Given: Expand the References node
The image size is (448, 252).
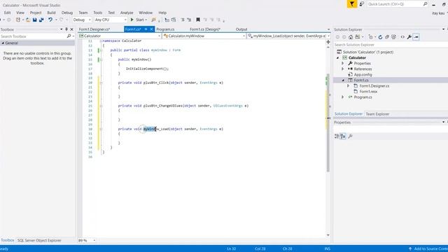Looking at the screenshot, I should coord(343,69).
